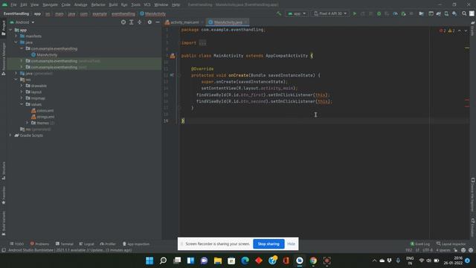Viewport: 476px width, 268px height.
Task: Open the app run configuration dropdown
Action: (x=297, y=13)
